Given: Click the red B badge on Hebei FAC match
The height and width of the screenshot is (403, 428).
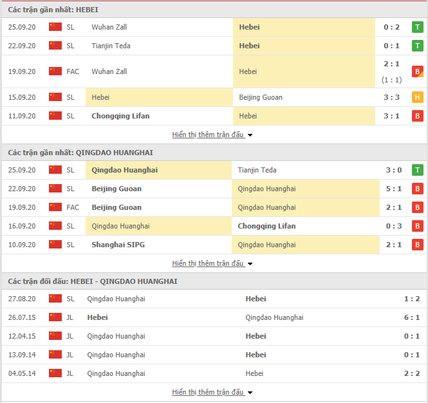Looking at the screenshot, I should point(417,71).
